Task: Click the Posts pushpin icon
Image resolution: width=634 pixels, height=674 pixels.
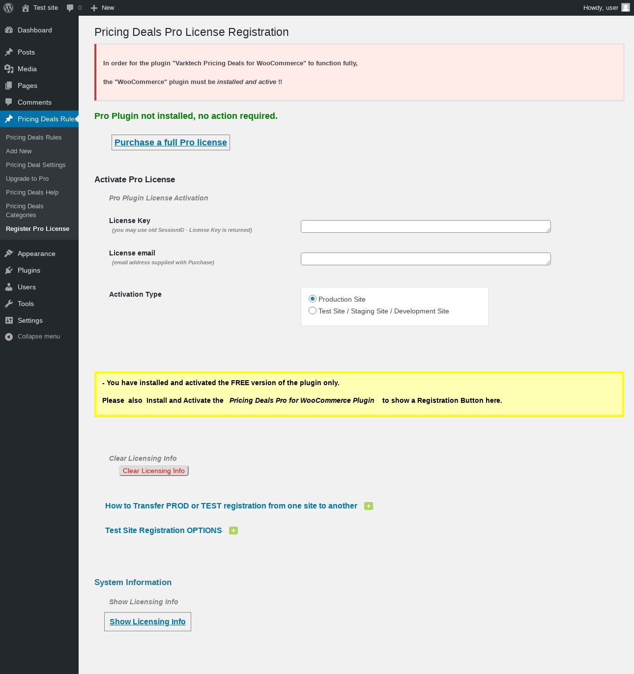Action: [9, 52]
